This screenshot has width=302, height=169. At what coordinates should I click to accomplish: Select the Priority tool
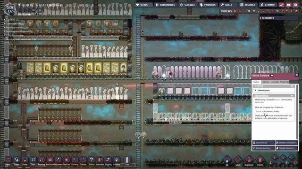[260, 161]
